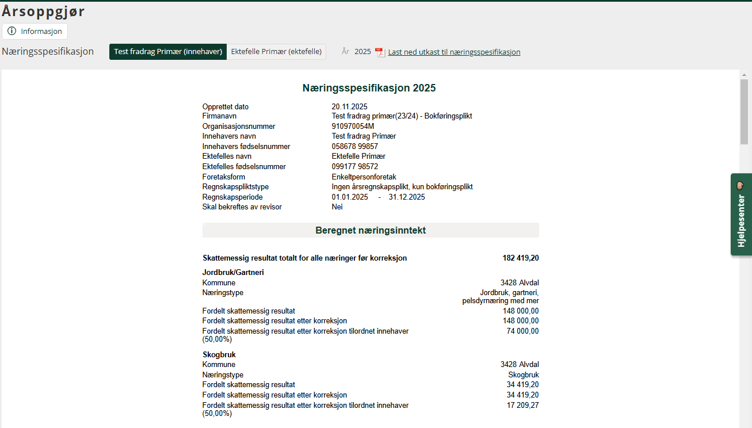The height and width of the screenshot is (428, 752).
Task: Click the Innehavers navn value Test fradrag Primær
Action: (x=364, y=136)
